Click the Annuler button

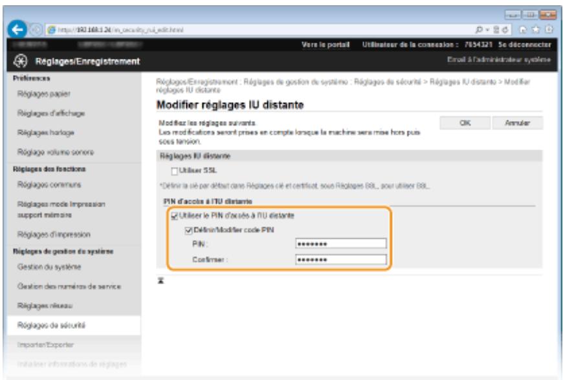(518, 123)
